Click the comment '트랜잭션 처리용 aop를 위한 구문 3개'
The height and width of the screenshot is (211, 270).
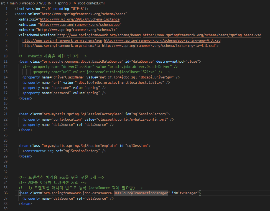(62, 177)
